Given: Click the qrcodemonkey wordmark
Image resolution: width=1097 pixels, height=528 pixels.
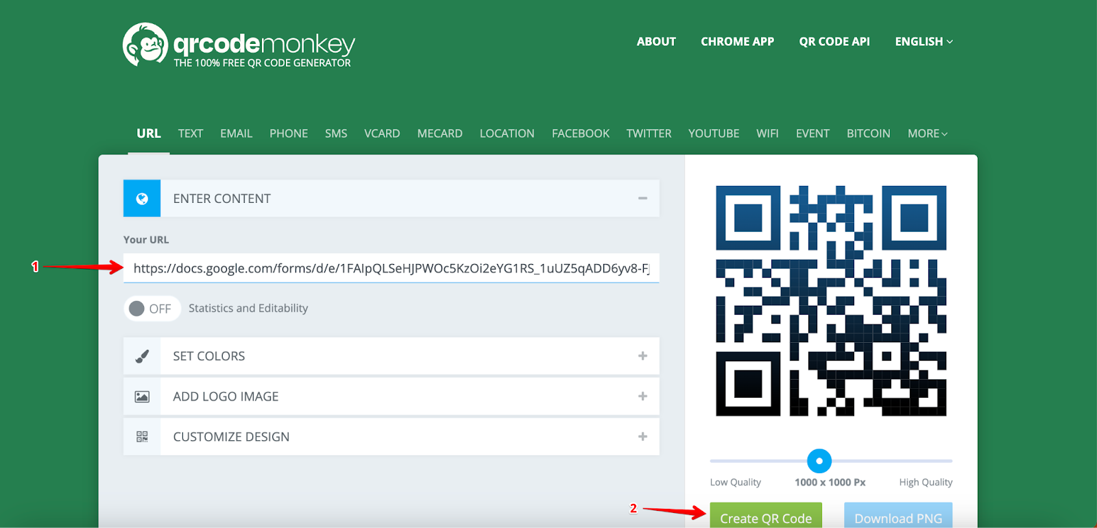Looking at the screenshot, I should point(264,44).
